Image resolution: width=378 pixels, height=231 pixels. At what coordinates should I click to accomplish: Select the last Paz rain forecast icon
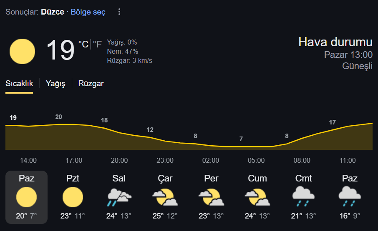pos(350,196)
